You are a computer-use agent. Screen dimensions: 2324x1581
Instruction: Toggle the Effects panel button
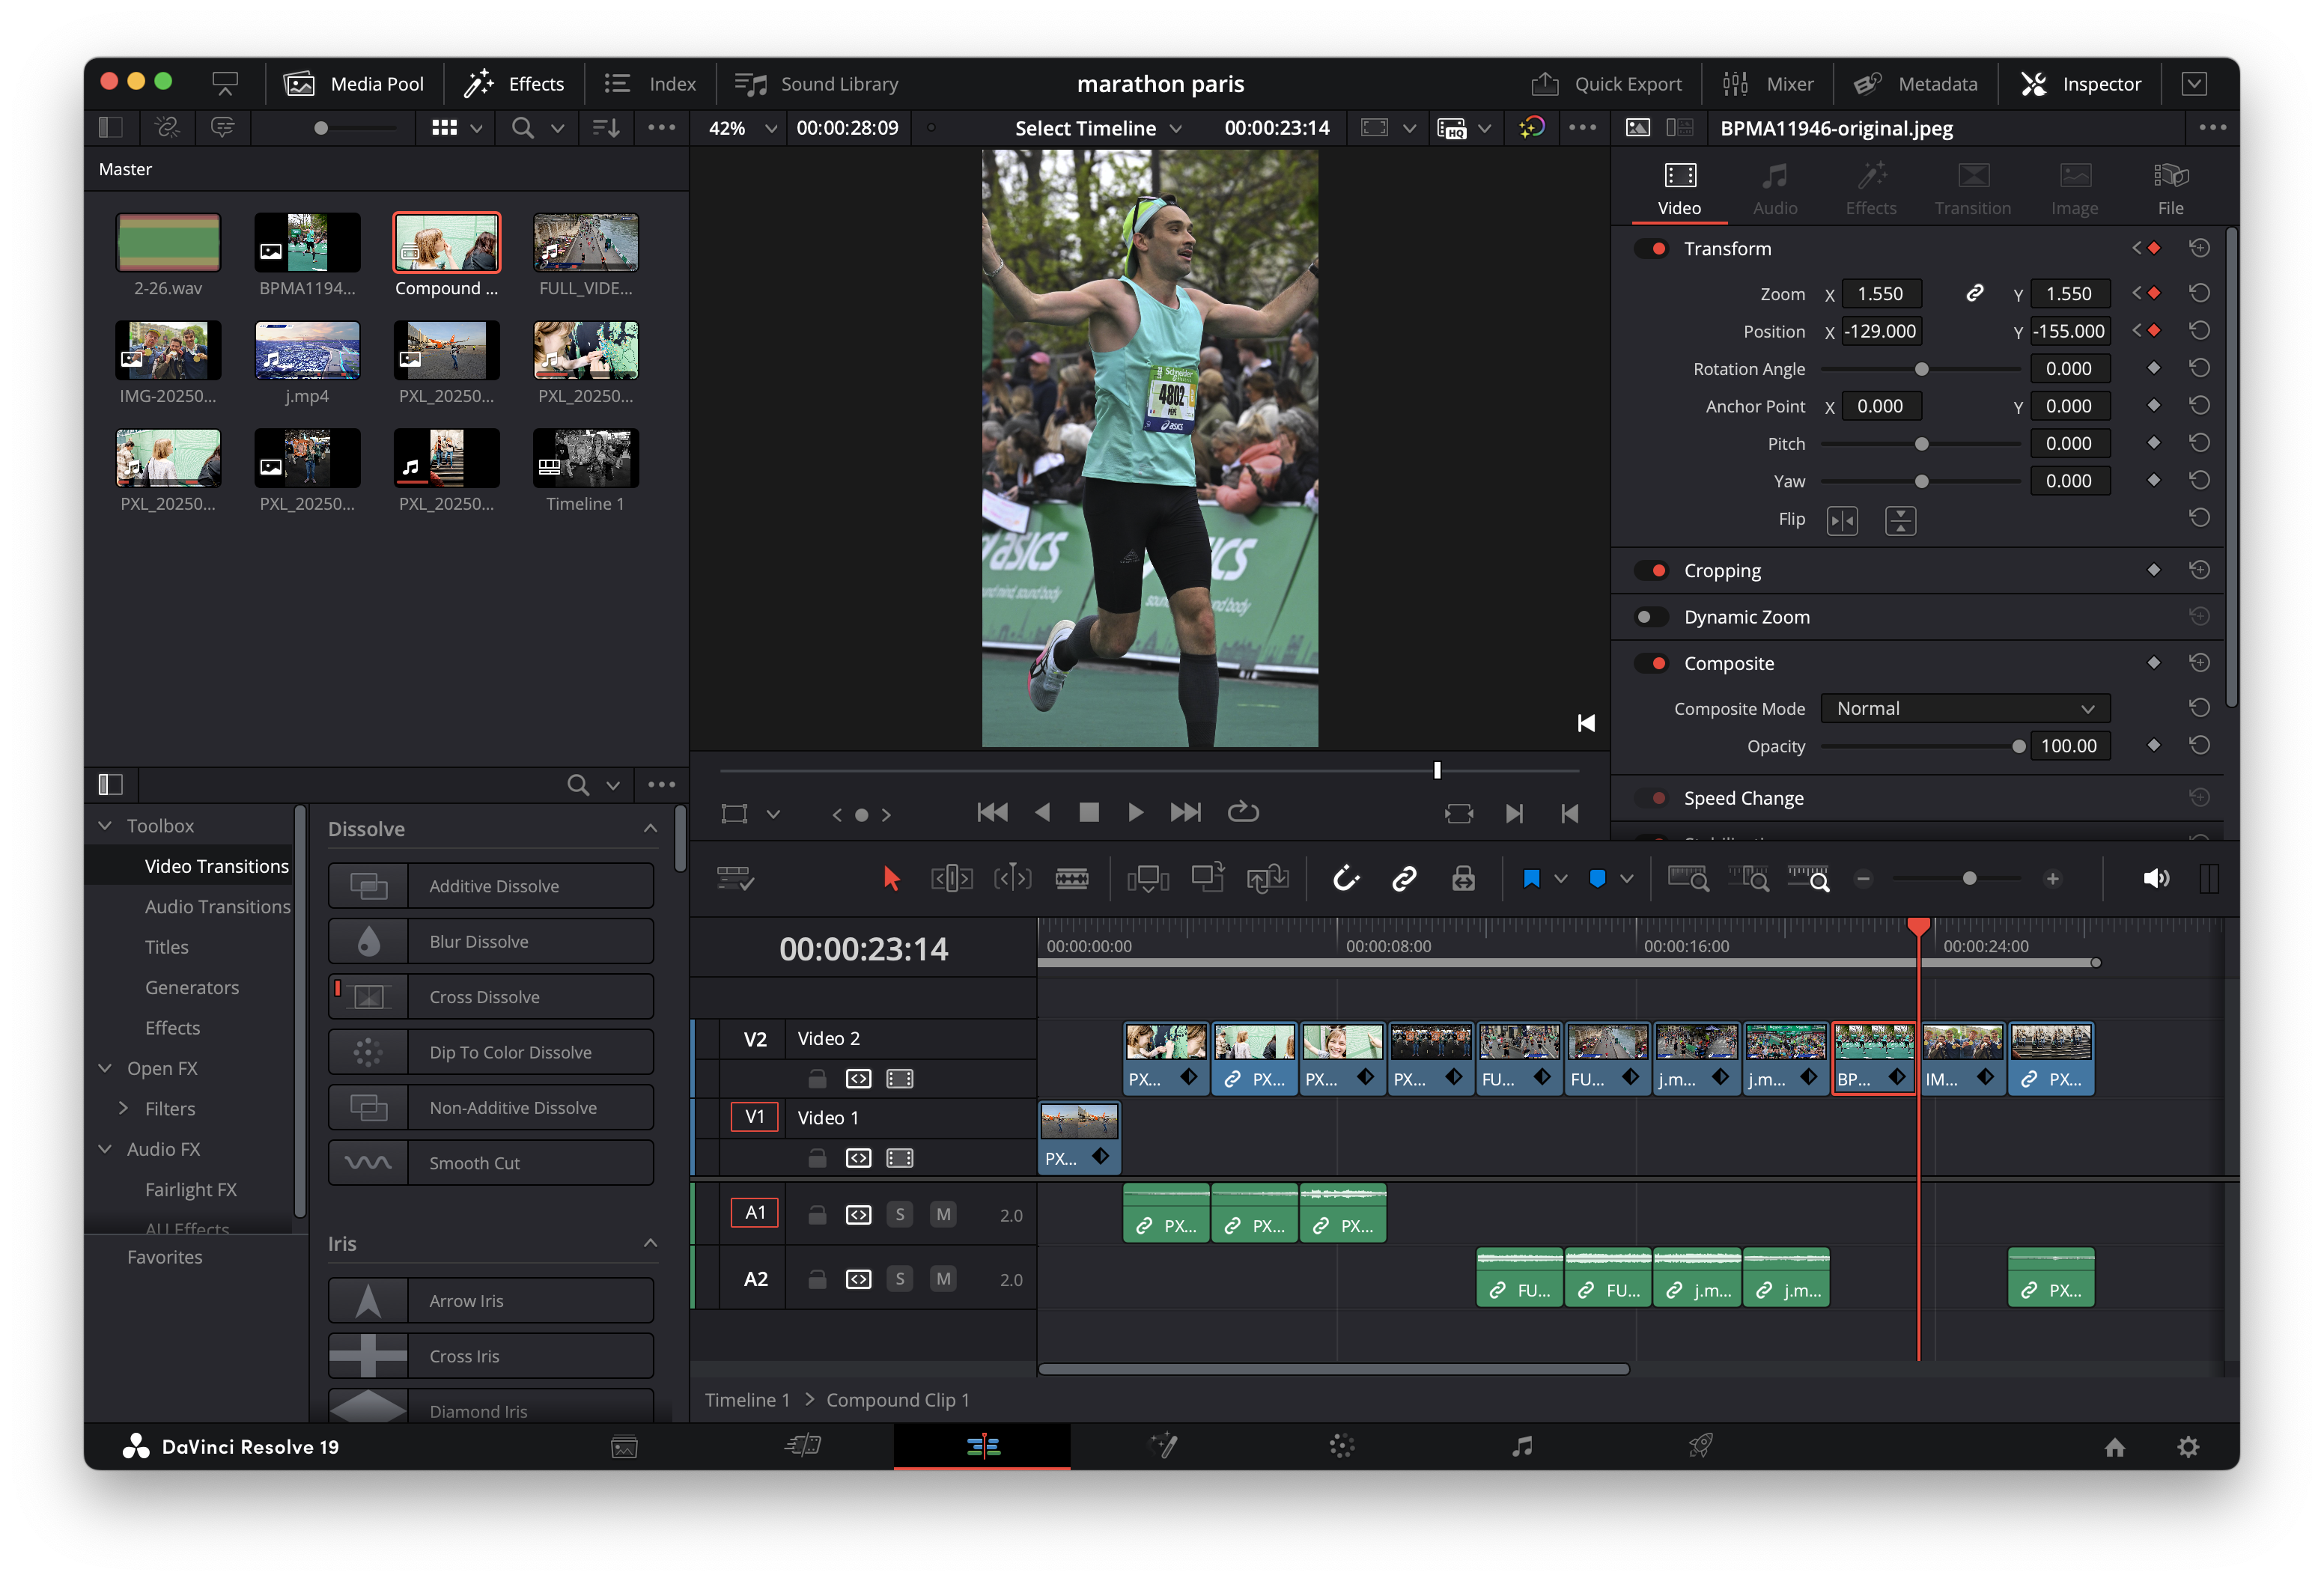coord(514,84)
